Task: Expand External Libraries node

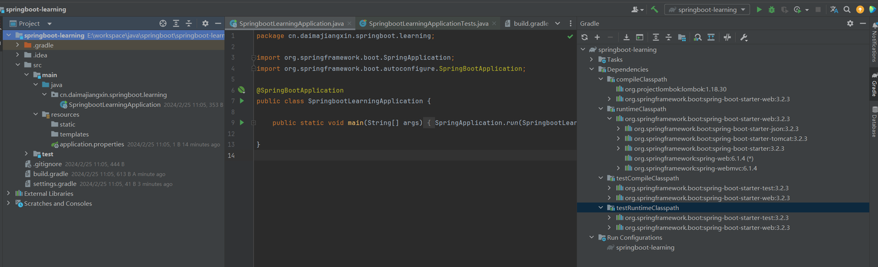Action: tap(9, 193)
